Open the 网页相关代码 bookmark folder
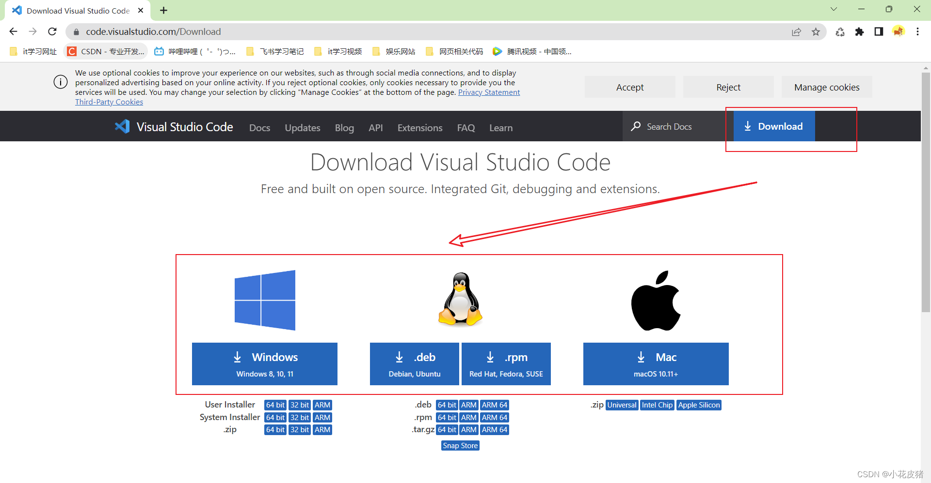Viewport: 931px width, 483px height. pos(454,51)
